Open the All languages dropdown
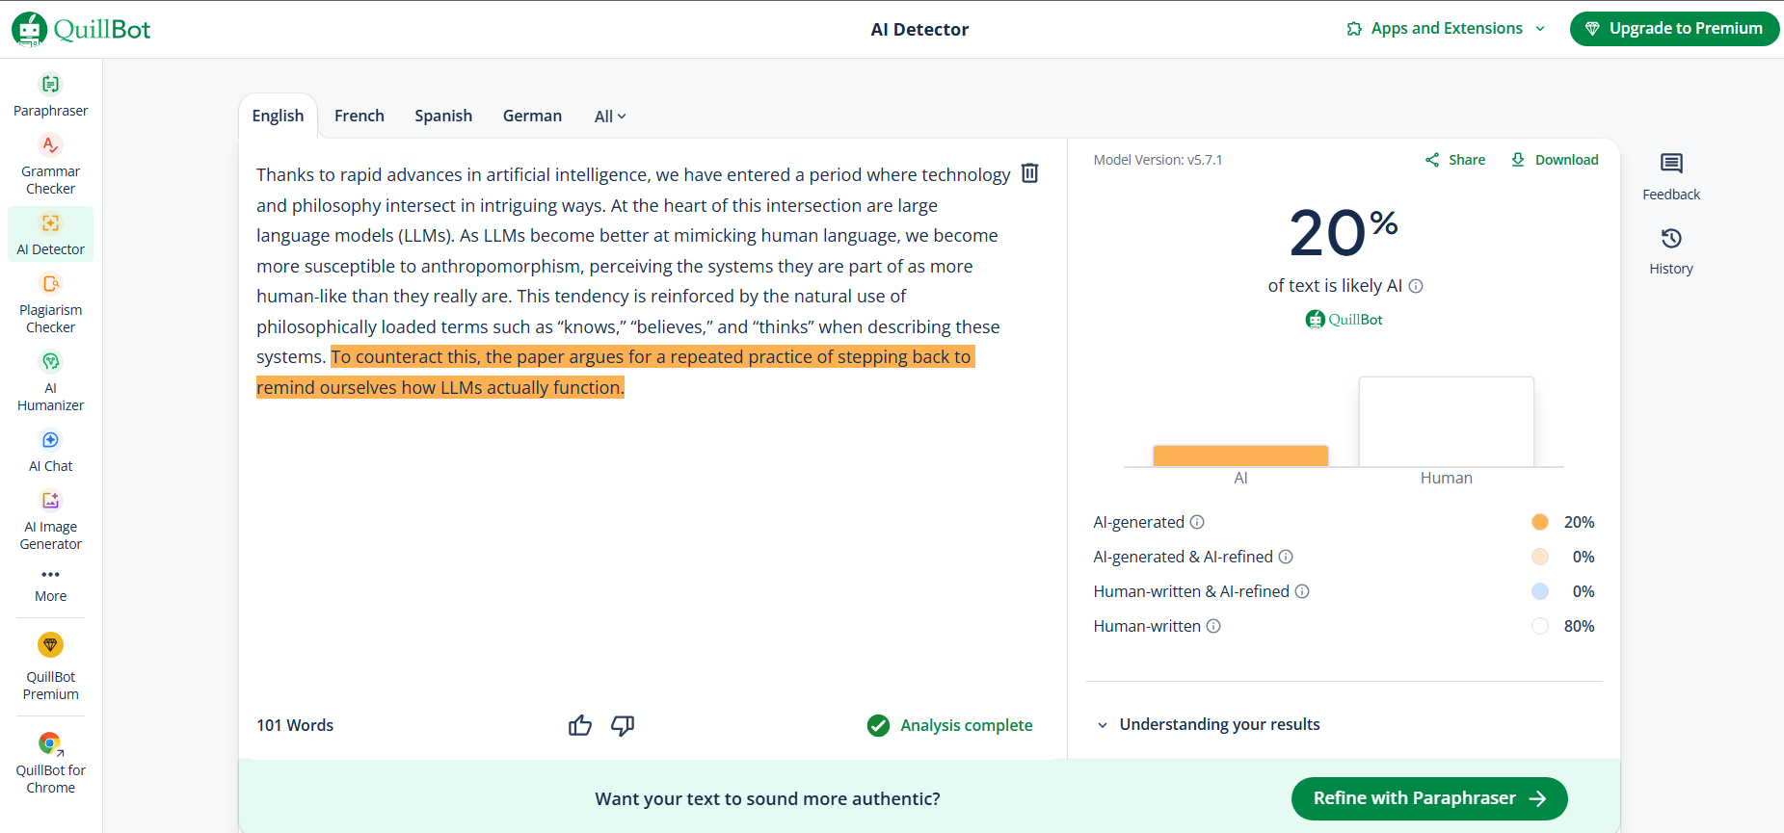 [x=608, y=116]
